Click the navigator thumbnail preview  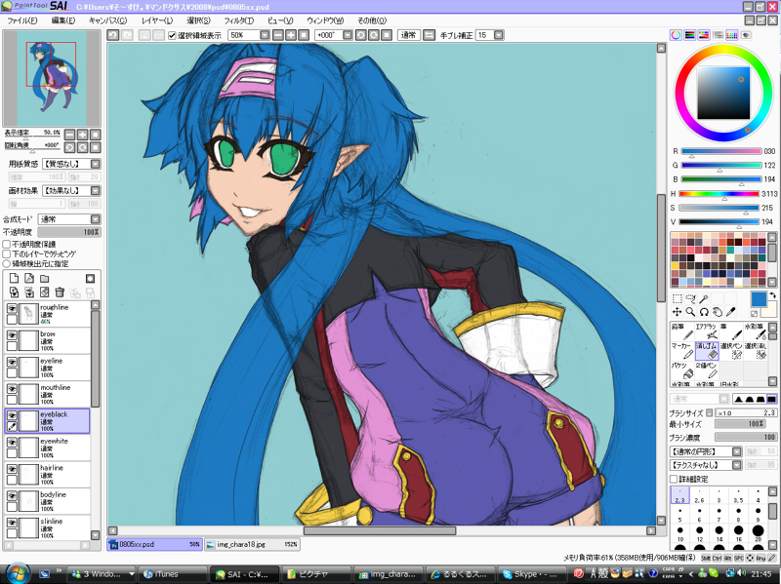pos(52,78)
